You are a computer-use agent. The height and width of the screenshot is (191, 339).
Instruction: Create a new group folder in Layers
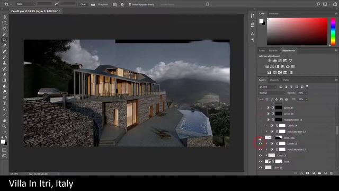coord(319,173)
